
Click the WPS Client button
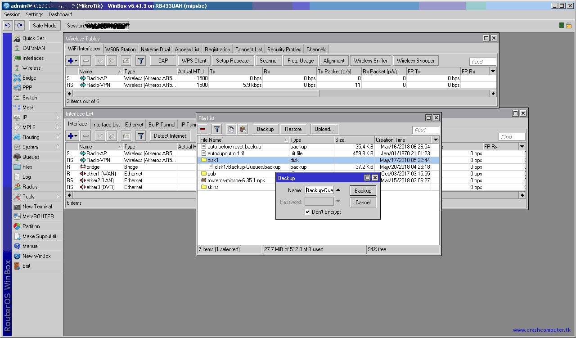pyautogui.click(x=194, y=61)
